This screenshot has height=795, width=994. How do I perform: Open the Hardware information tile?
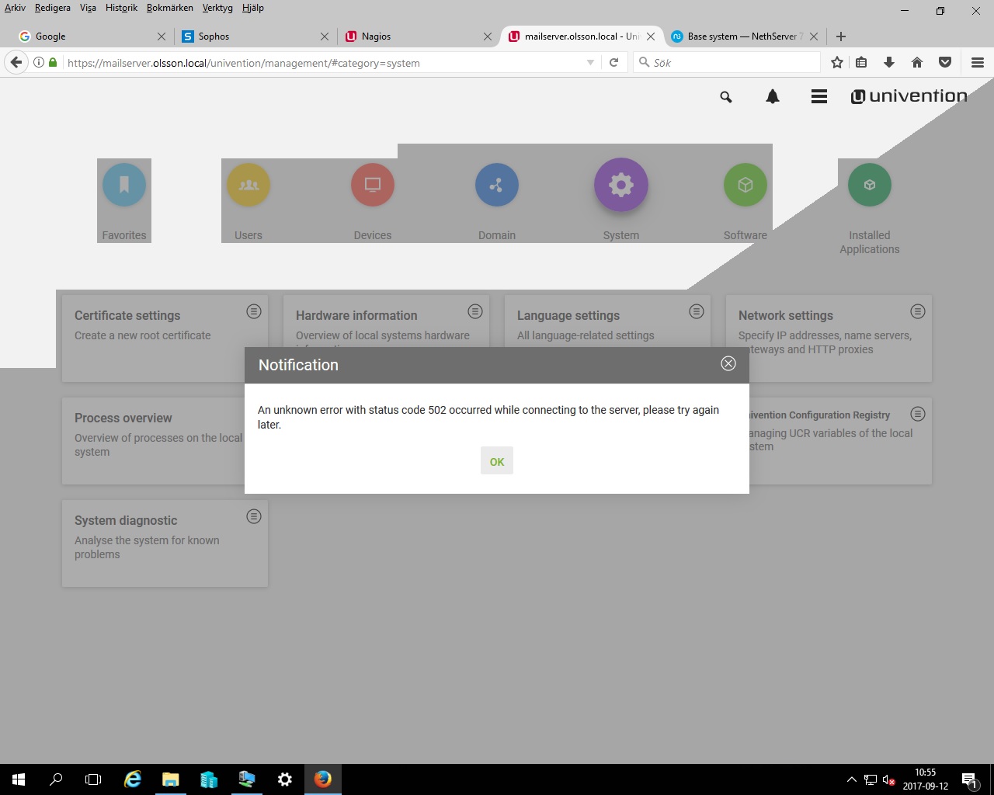pos(386,321)
